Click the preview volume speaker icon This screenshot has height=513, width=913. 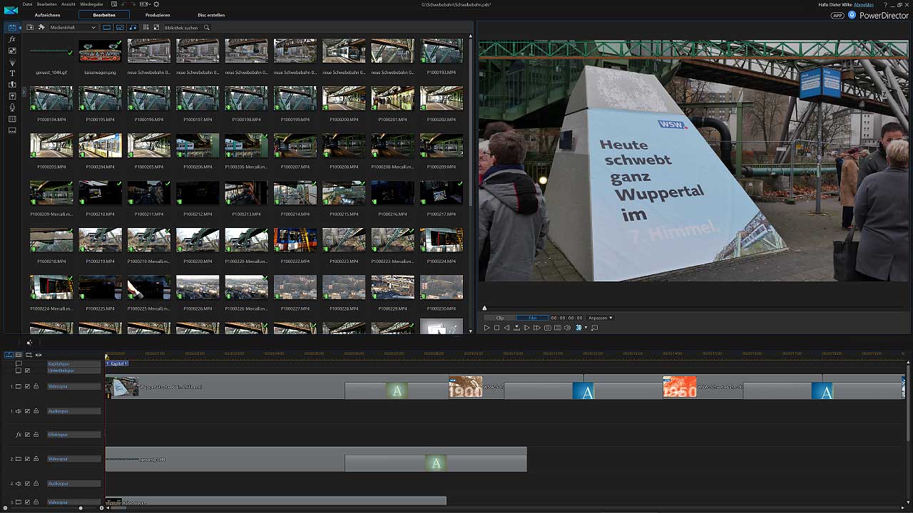tap(567, 328)
